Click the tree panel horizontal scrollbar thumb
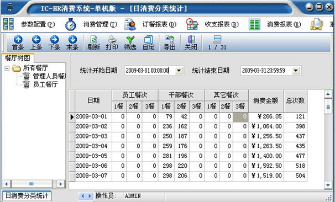This screenshot has width=335, height=202. coord(32,184)
